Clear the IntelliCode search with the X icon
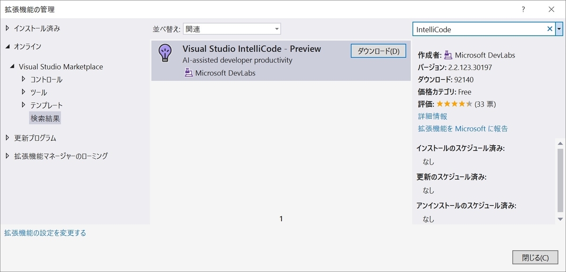 pyautogui.click(x=549, y=29)
